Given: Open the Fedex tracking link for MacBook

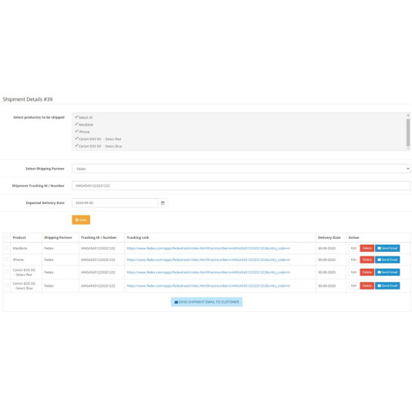Looking at the screenshot, I should pyautogui.click(x=209, y=248).
